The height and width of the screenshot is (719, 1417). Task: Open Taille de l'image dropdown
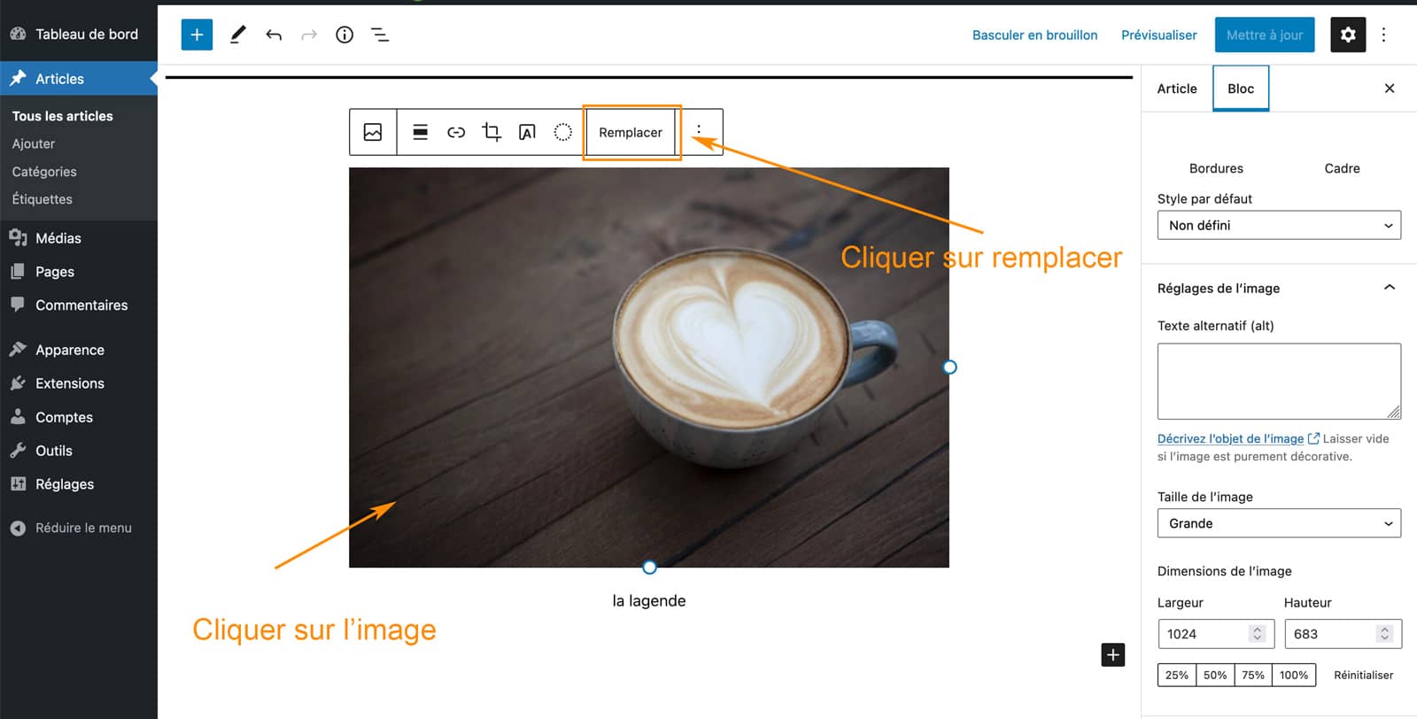(1279, 523)
